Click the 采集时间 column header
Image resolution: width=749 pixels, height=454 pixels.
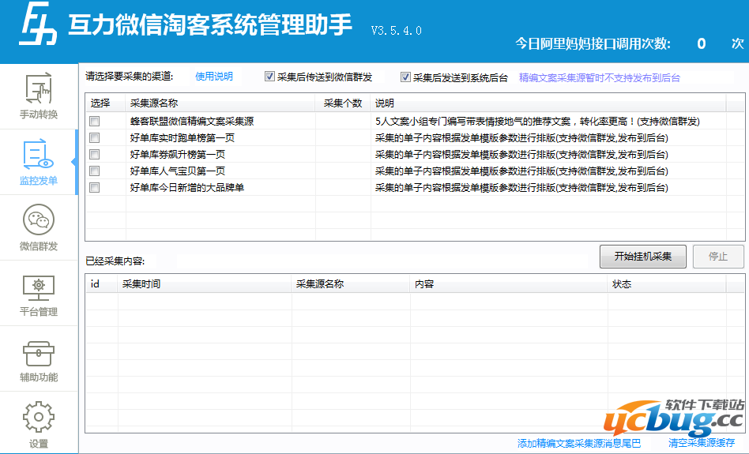pos(141,284)
